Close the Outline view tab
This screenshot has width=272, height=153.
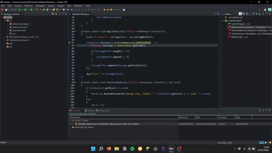tap(233, 14)
